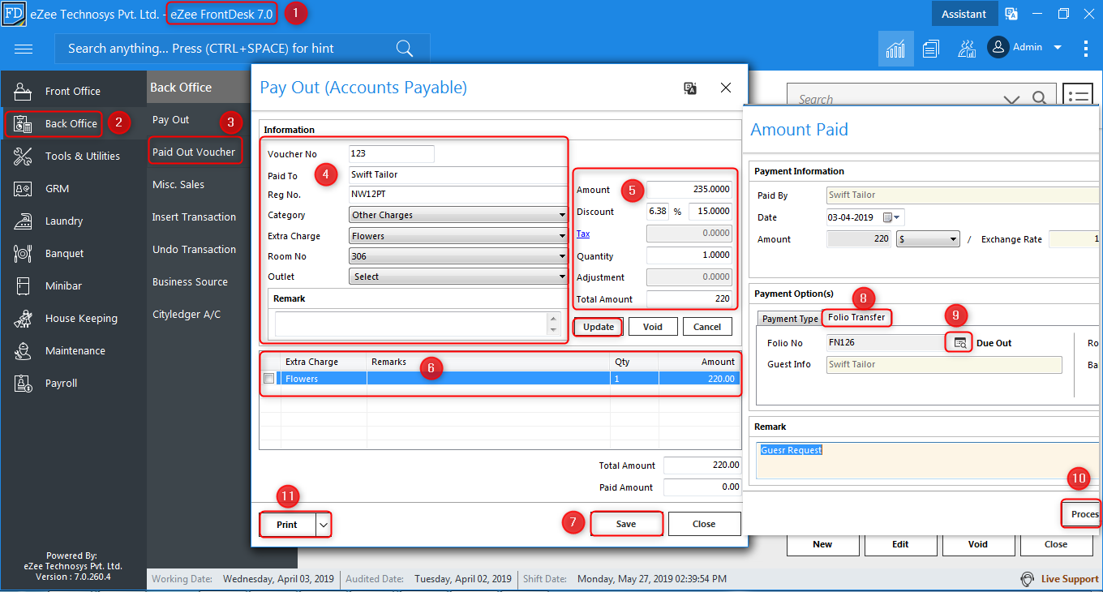Viewport: 1103px width, 592px height.
Task: Click New button in background window
Action: pos(822,544)
